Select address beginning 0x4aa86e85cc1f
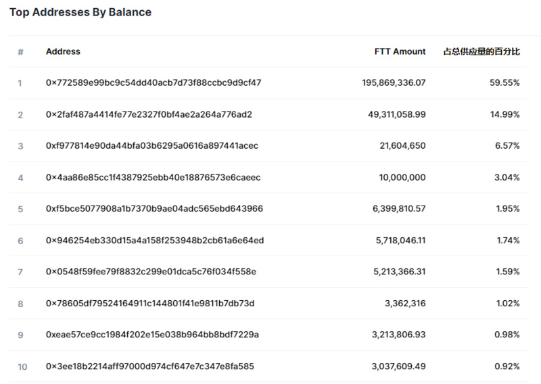The width and height of the screenshot is (541, 384). click(x=153, y=178)
